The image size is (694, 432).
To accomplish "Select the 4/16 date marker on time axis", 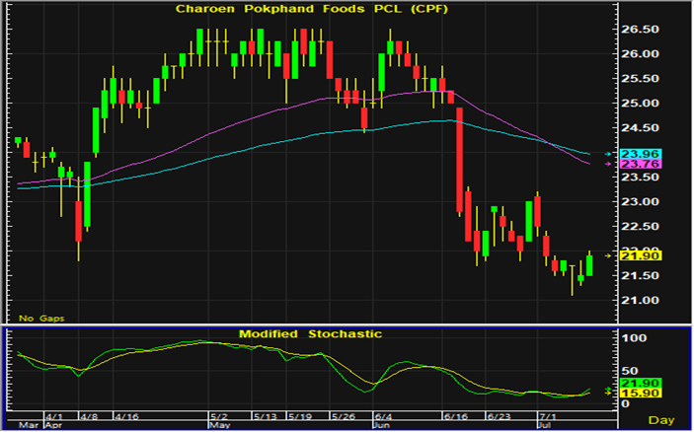I will tap(126, 416).
